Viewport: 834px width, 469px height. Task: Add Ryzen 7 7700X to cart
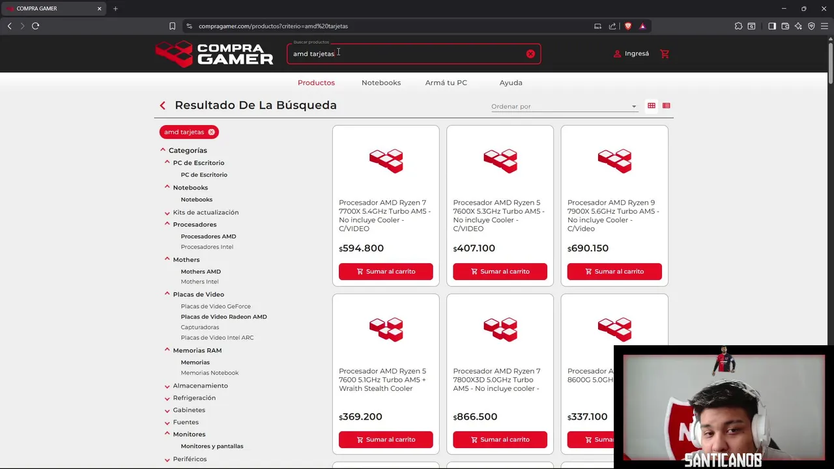click(x=386, y=272)
